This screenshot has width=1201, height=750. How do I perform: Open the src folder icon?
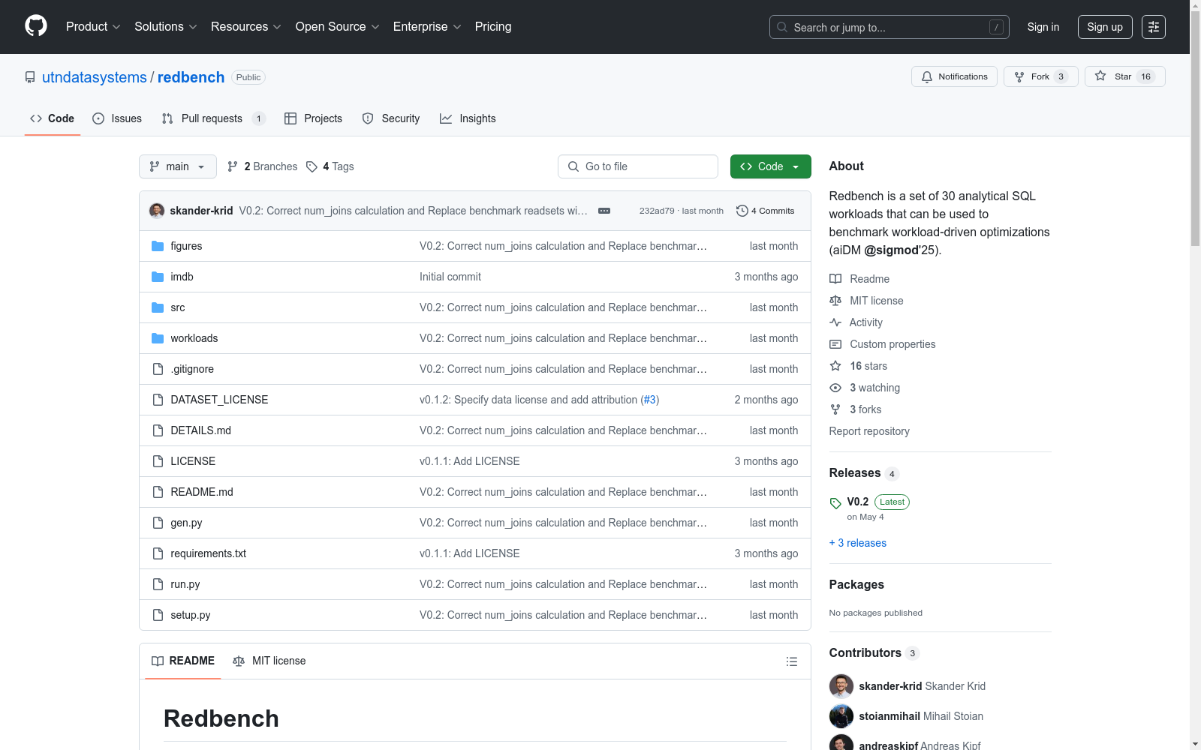[158, 307]
